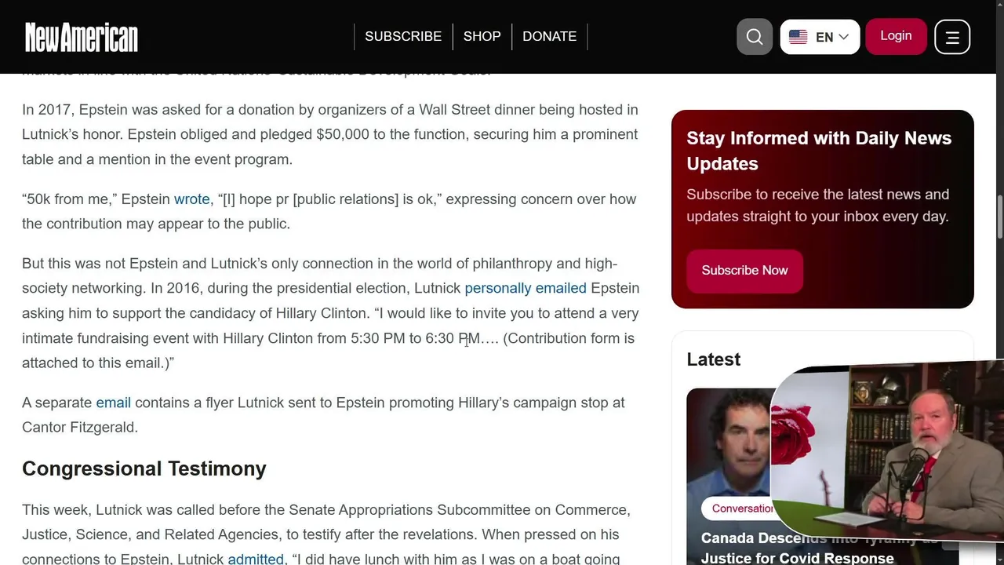1004x565 pixels.
Task: Follow the 'admitted' link
Action: [x=256, y=559]
